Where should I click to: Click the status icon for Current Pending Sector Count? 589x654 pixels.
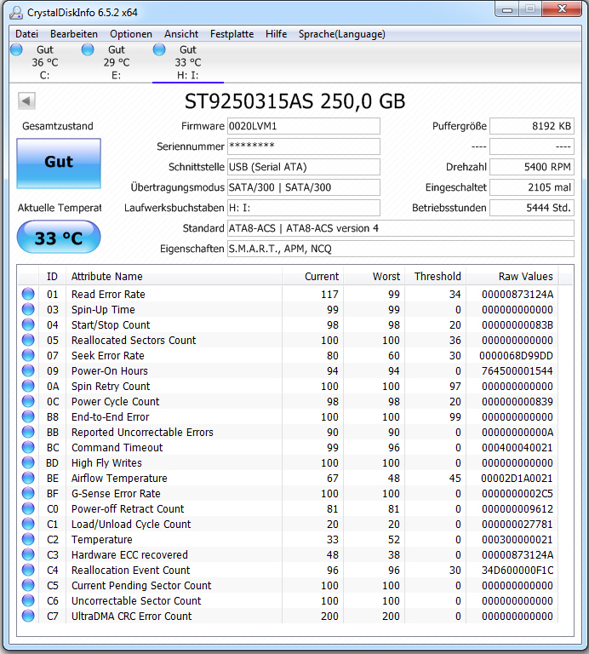[x=28, y=585]
